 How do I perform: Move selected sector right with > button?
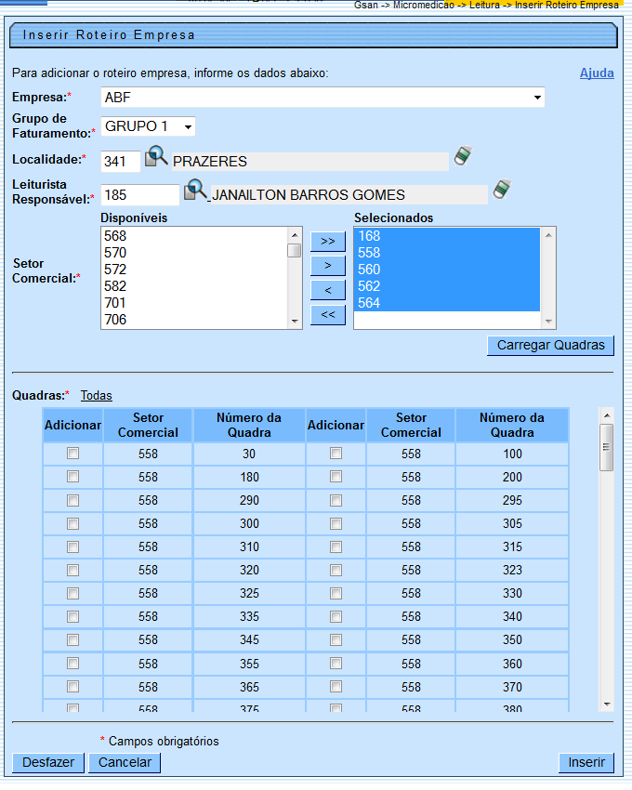tap(327, 266)
